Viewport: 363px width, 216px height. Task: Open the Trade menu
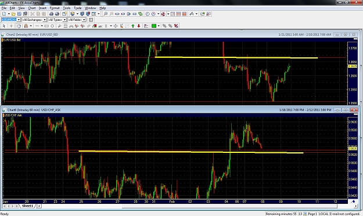78,8
